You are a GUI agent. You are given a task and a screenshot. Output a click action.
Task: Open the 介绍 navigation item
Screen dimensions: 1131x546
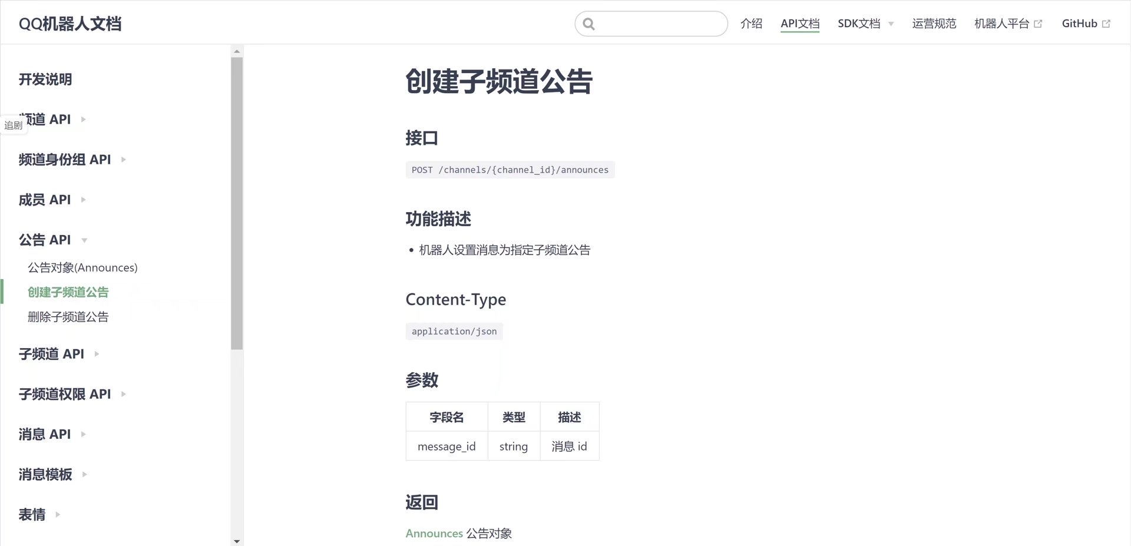point(751,24)
